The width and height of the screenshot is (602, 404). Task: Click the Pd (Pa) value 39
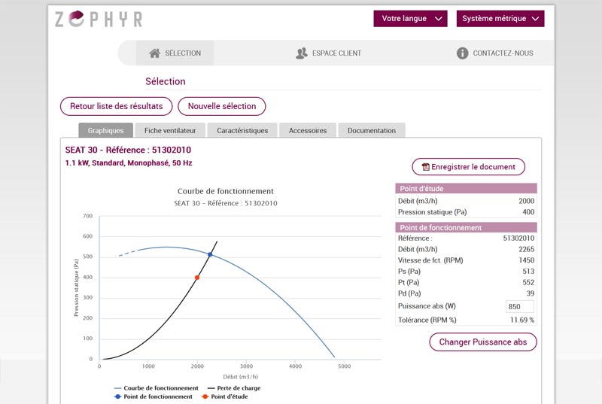[x=531, y=293]
